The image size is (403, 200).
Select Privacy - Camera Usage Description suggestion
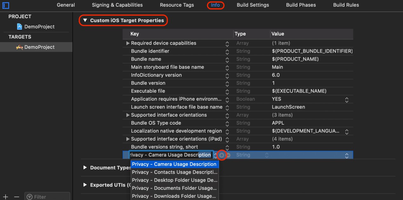pyautogui.click(x=174, y=164)
